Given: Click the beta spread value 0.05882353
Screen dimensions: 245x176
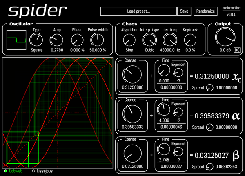Looking at the screenshot, I should [226, 167].
